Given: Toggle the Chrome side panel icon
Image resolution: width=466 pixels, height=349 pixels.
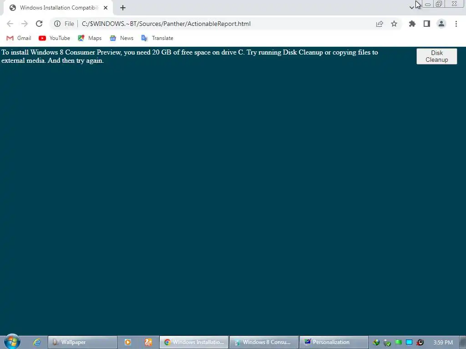Looking at the screenshot, I should pos(427,24).
